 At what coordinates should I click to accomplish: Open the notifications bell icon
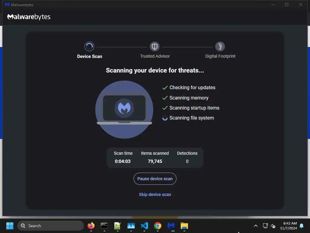tap(302, 226)
